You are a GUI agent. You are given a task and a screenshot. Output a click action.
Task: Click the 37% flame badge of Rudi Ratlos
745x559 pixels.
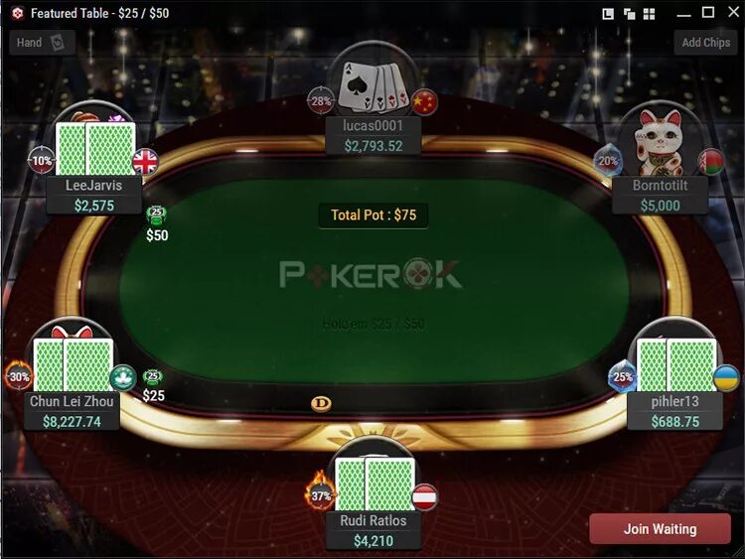pyautogui.click(x=321, y=492)
